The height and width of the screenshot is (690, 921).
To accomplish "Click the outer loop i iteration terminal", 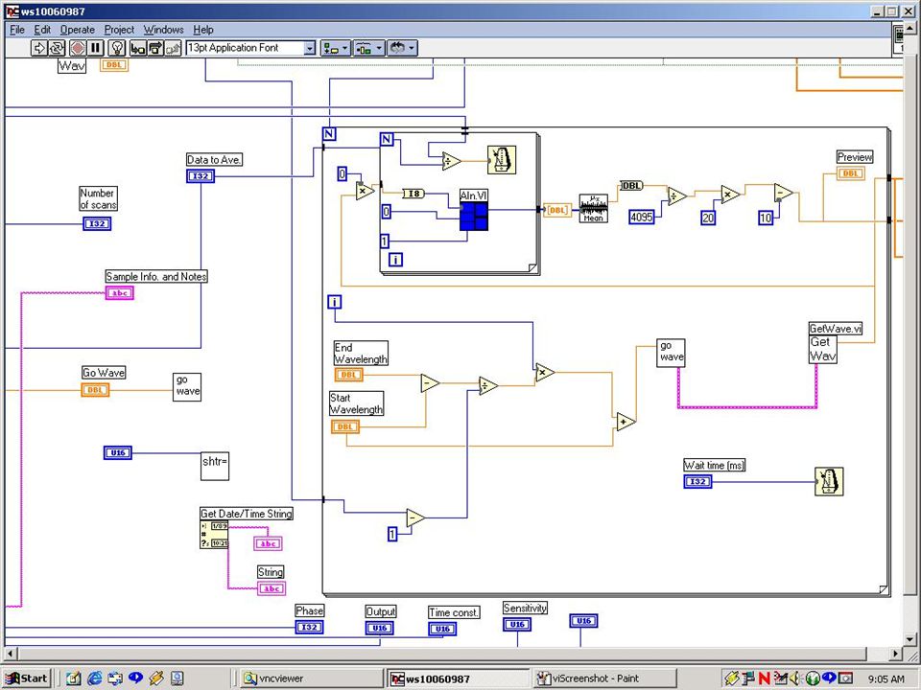I will 334,302.
